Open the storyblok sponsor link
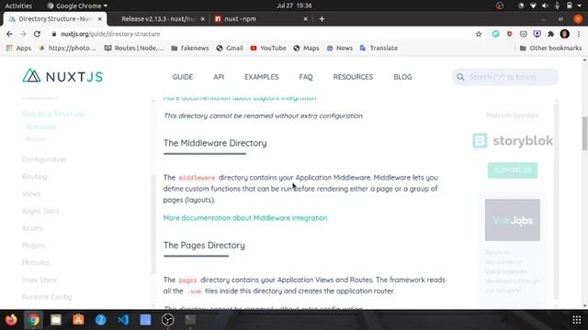This screenshot has height=330, width=588. 513,141
